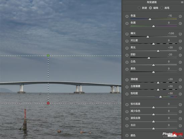Increase 对比度 with its plus icon

180,41
